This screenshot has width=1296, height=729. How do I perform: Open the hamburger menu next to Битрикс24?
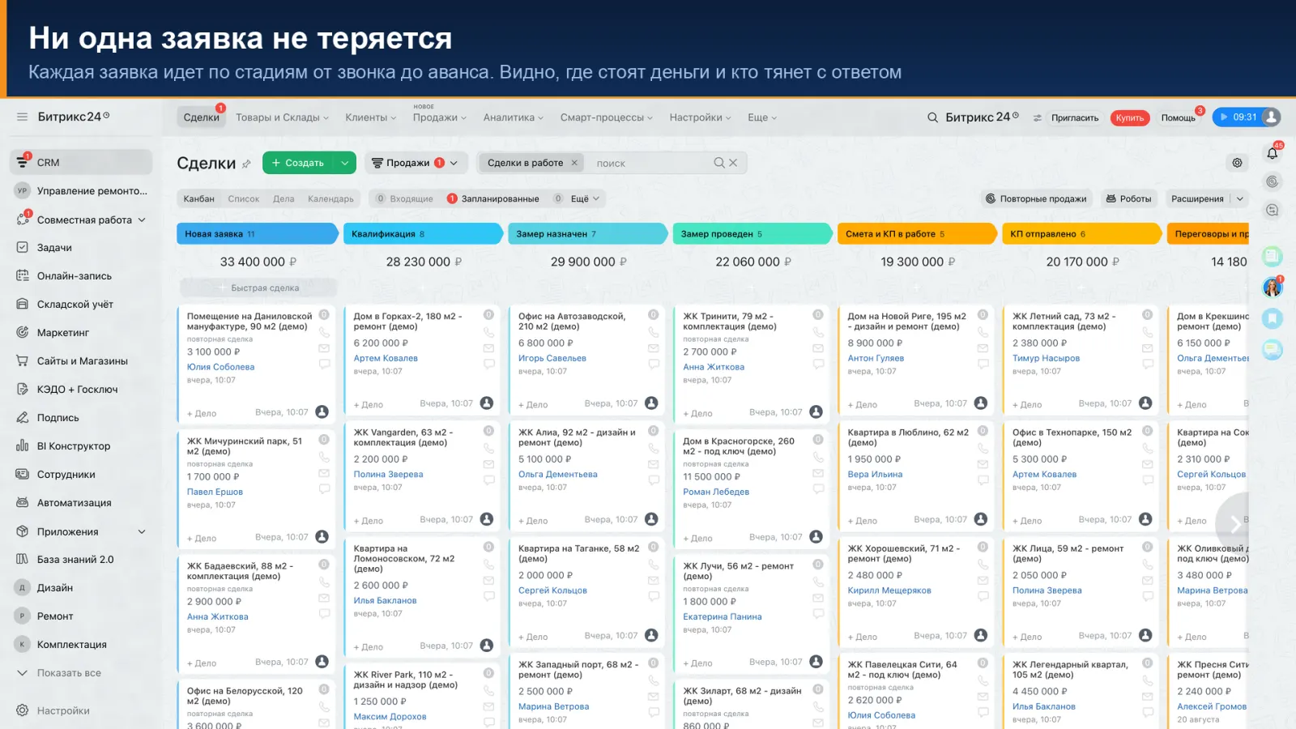22,117
